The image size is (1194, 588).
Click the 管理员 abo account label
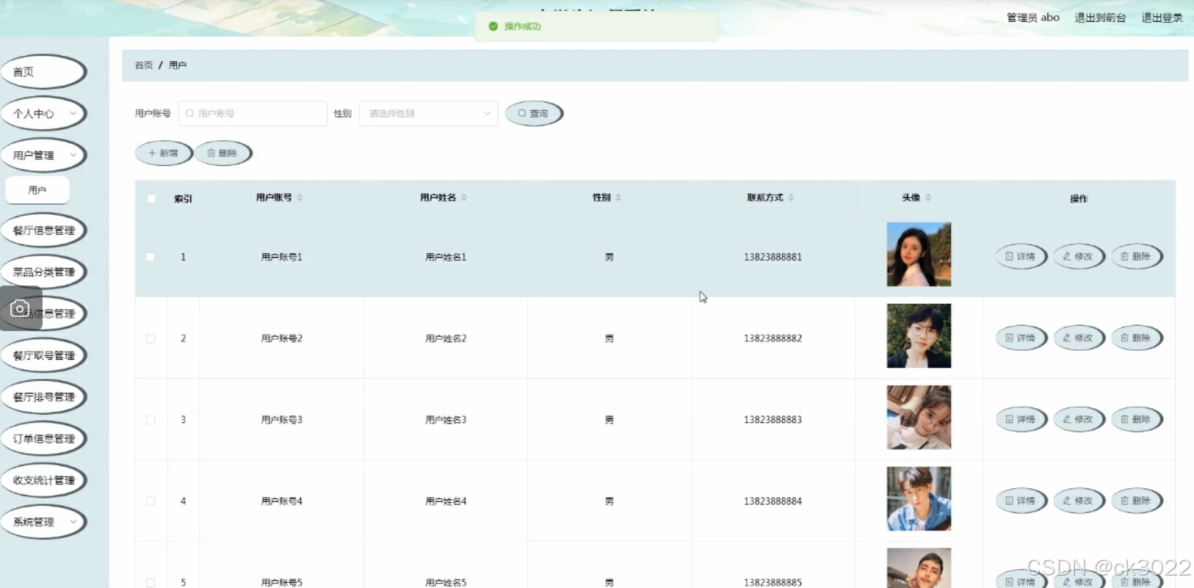coord(1032,18)
